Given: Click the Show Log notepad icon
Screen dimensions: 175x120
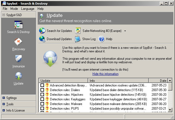Looking at the screenshot, I should pos(78,39).
